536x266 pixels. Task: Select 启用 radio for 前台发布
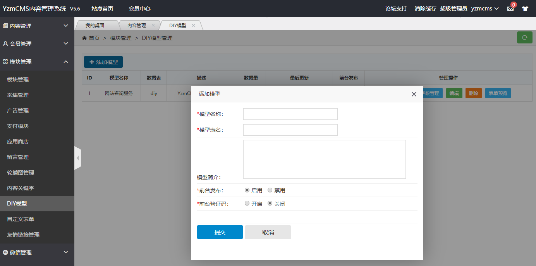point(247,190)
